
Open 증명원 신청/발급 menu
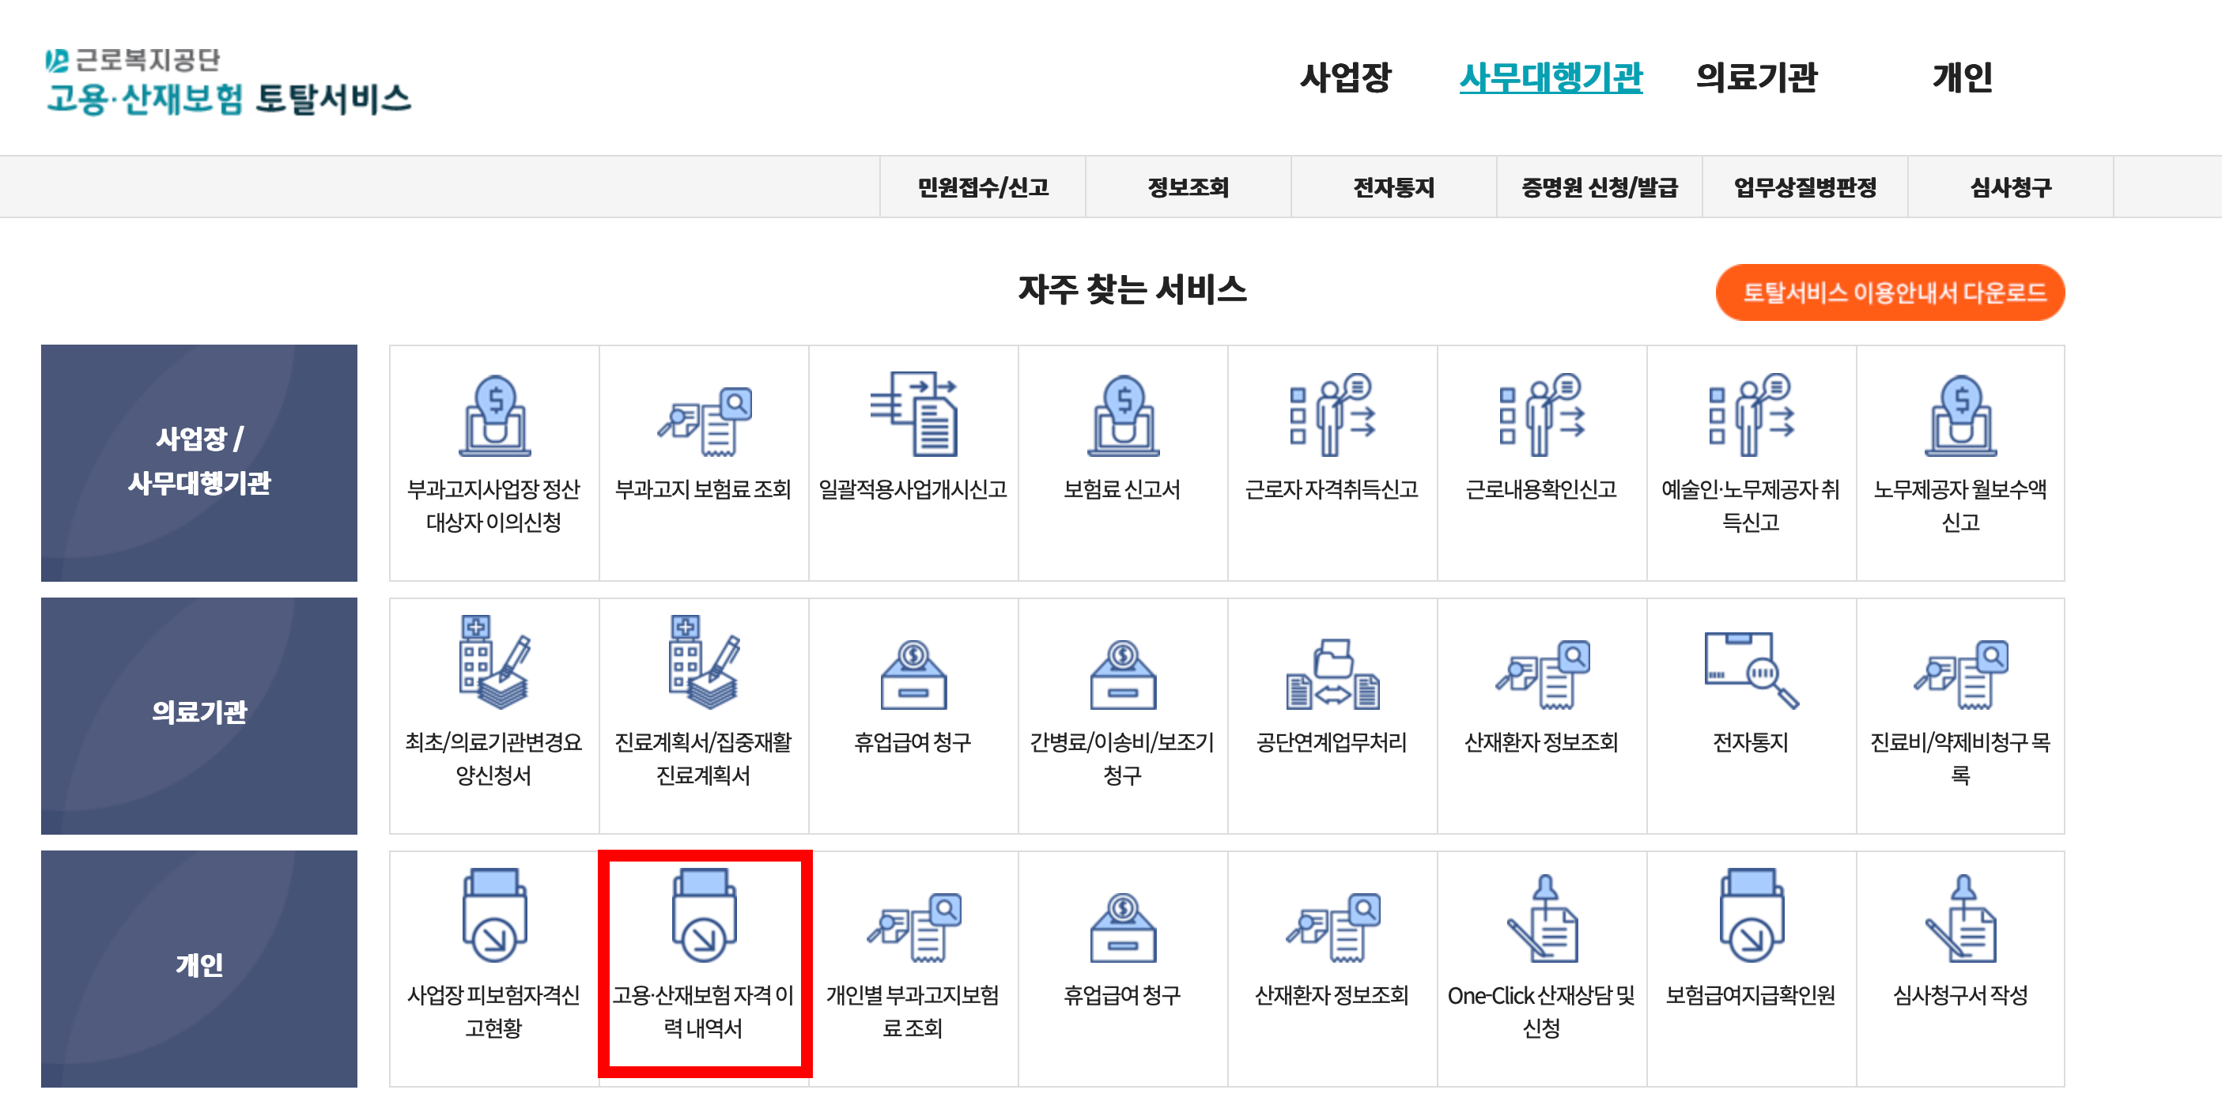click(x=1599, y=187)
